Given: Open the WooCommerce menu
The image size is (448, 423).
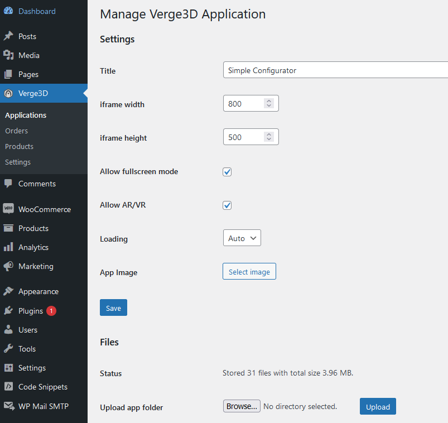Looking at the screenshot, I should coord(45,209).
